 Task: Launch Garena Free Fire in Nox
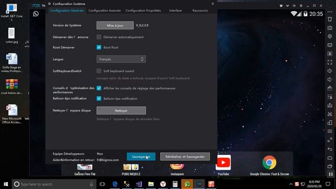point(85,170)
